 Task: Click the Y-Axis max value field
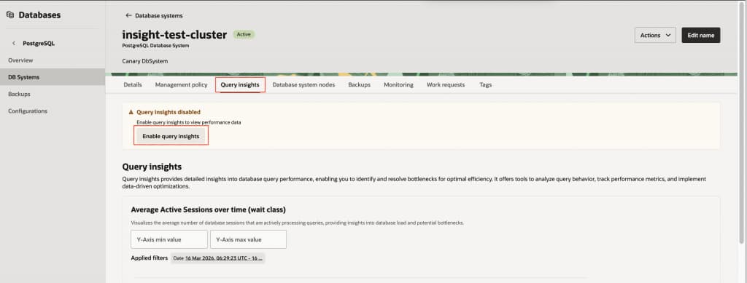coord(248,239)
